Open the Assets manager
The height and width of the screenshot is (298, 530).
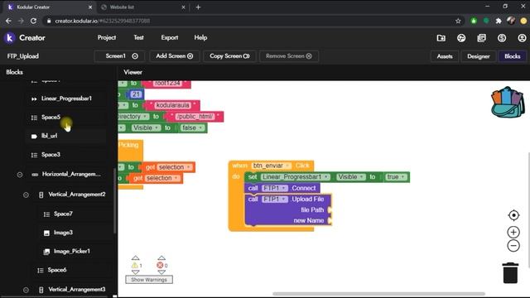pos(445,56)
